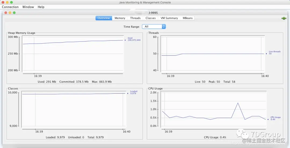Click the Live threads 50 legend
Image resolution: width=290 pixels, height=148 pixels.
point(274,52)
